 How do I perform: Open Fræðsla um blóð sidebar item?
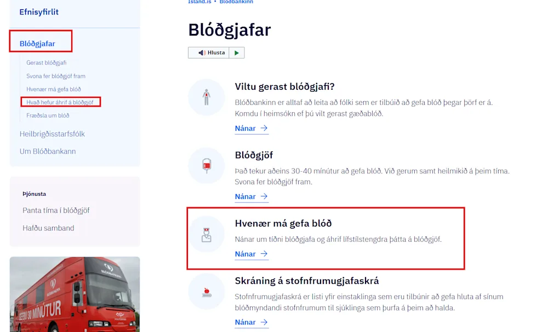click(x=48, y=115)
